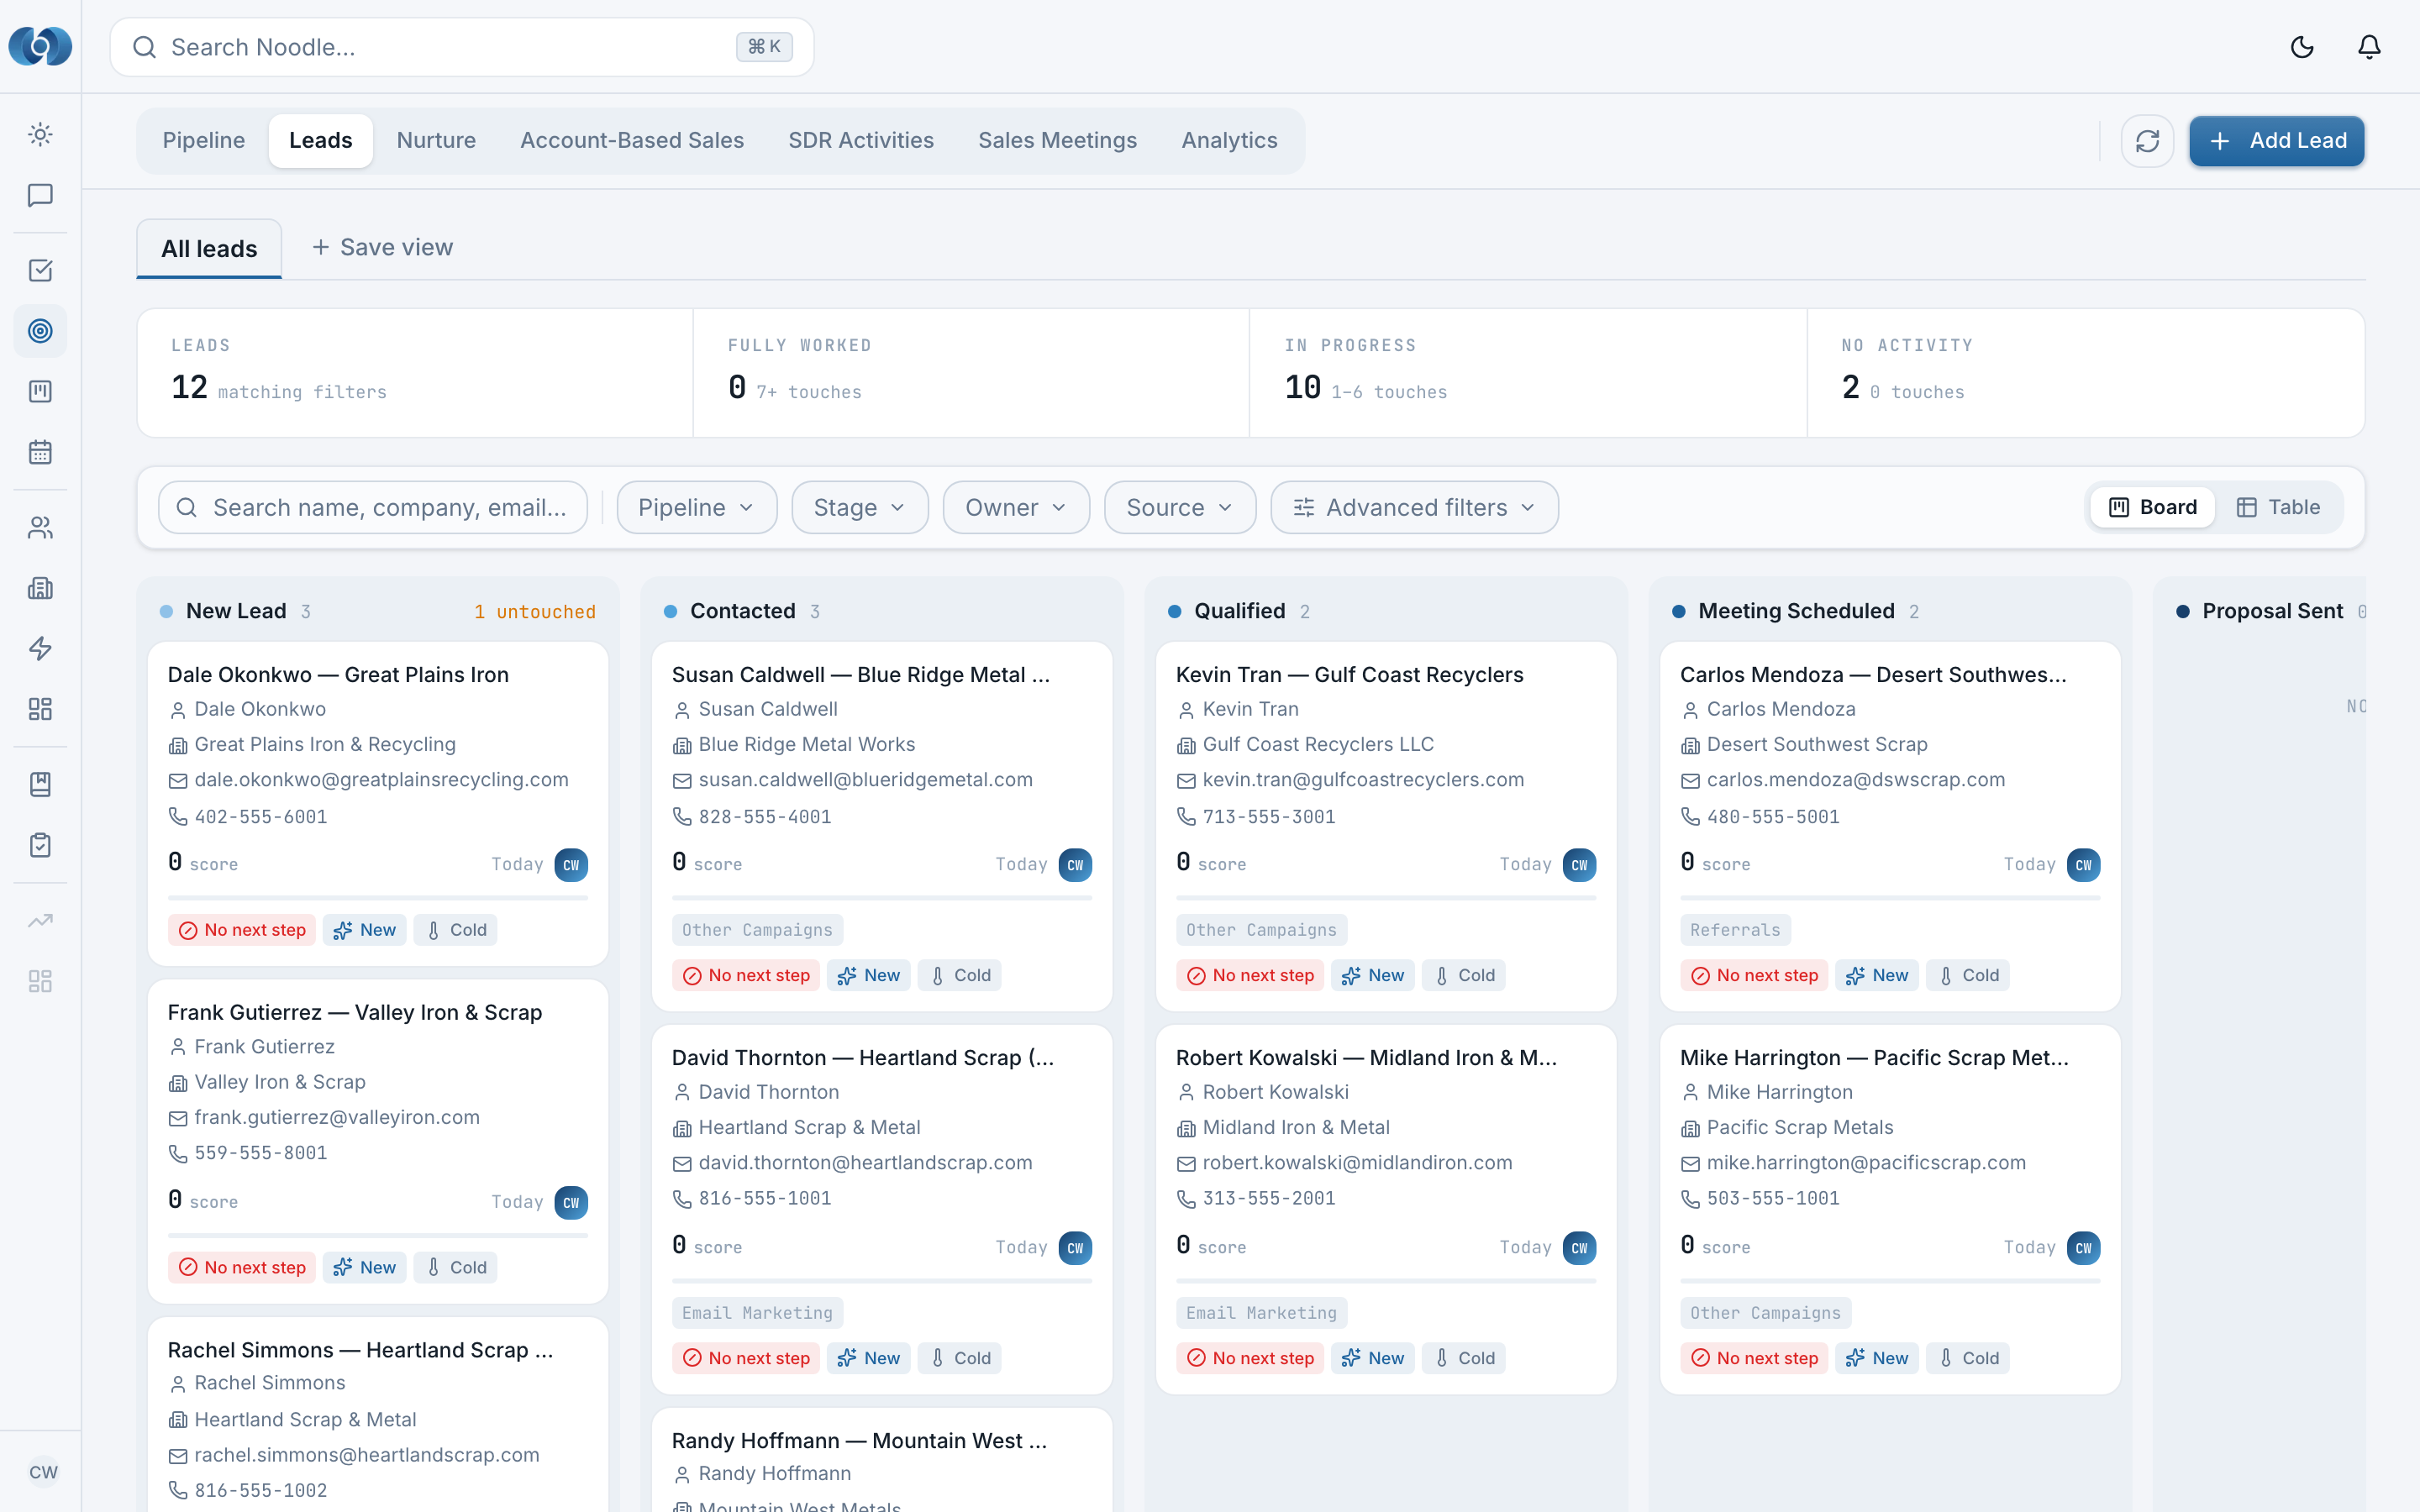
Task: Open the Account-Based Sales tab
Action: tap(632, 141)
